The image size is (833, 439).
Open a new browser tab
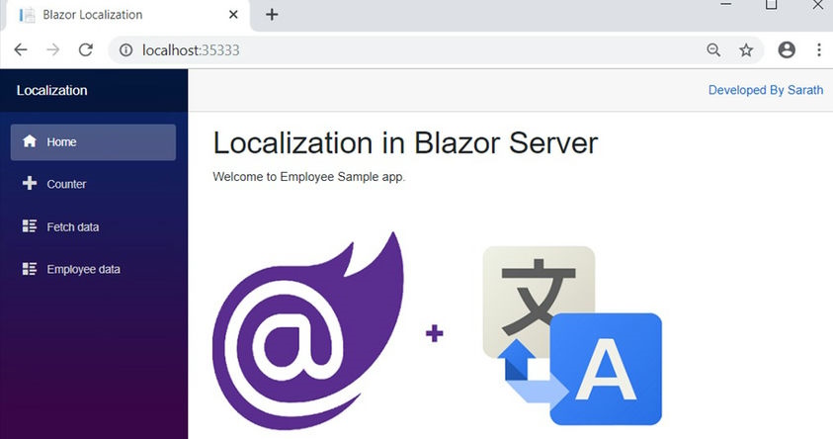tap(272, 15)
